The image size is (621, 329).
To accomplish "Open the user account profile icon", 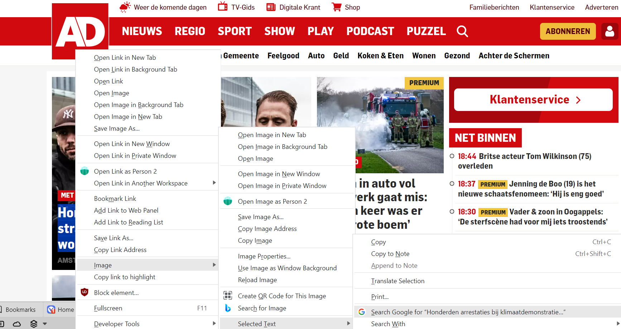I will pyautogui.click(x=610, y=32).
